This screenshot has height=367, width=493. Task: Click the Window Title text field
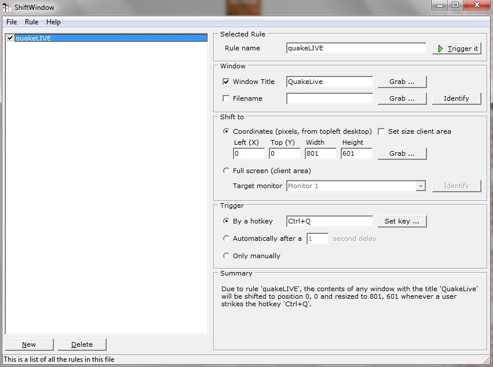[x=330, y=82]
